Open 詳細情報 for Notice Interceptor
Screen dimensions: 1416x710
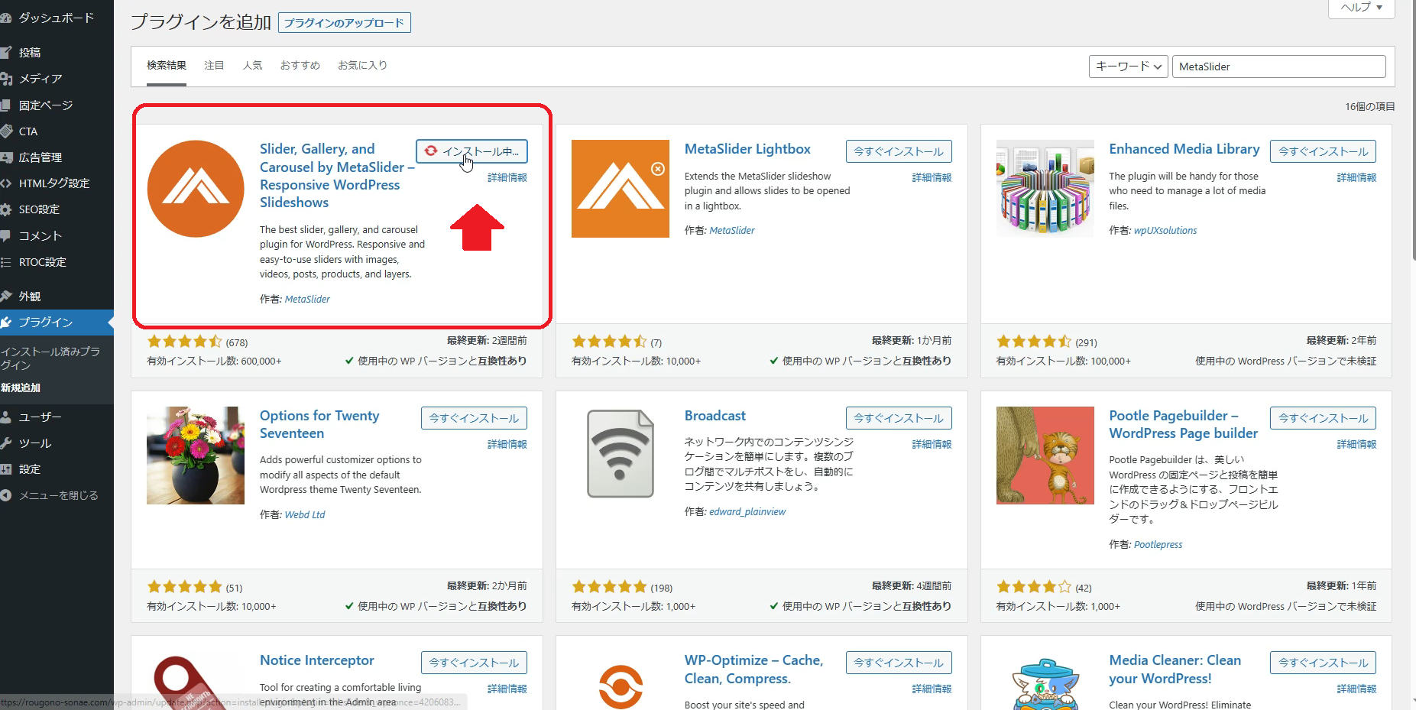coord(507,689)
